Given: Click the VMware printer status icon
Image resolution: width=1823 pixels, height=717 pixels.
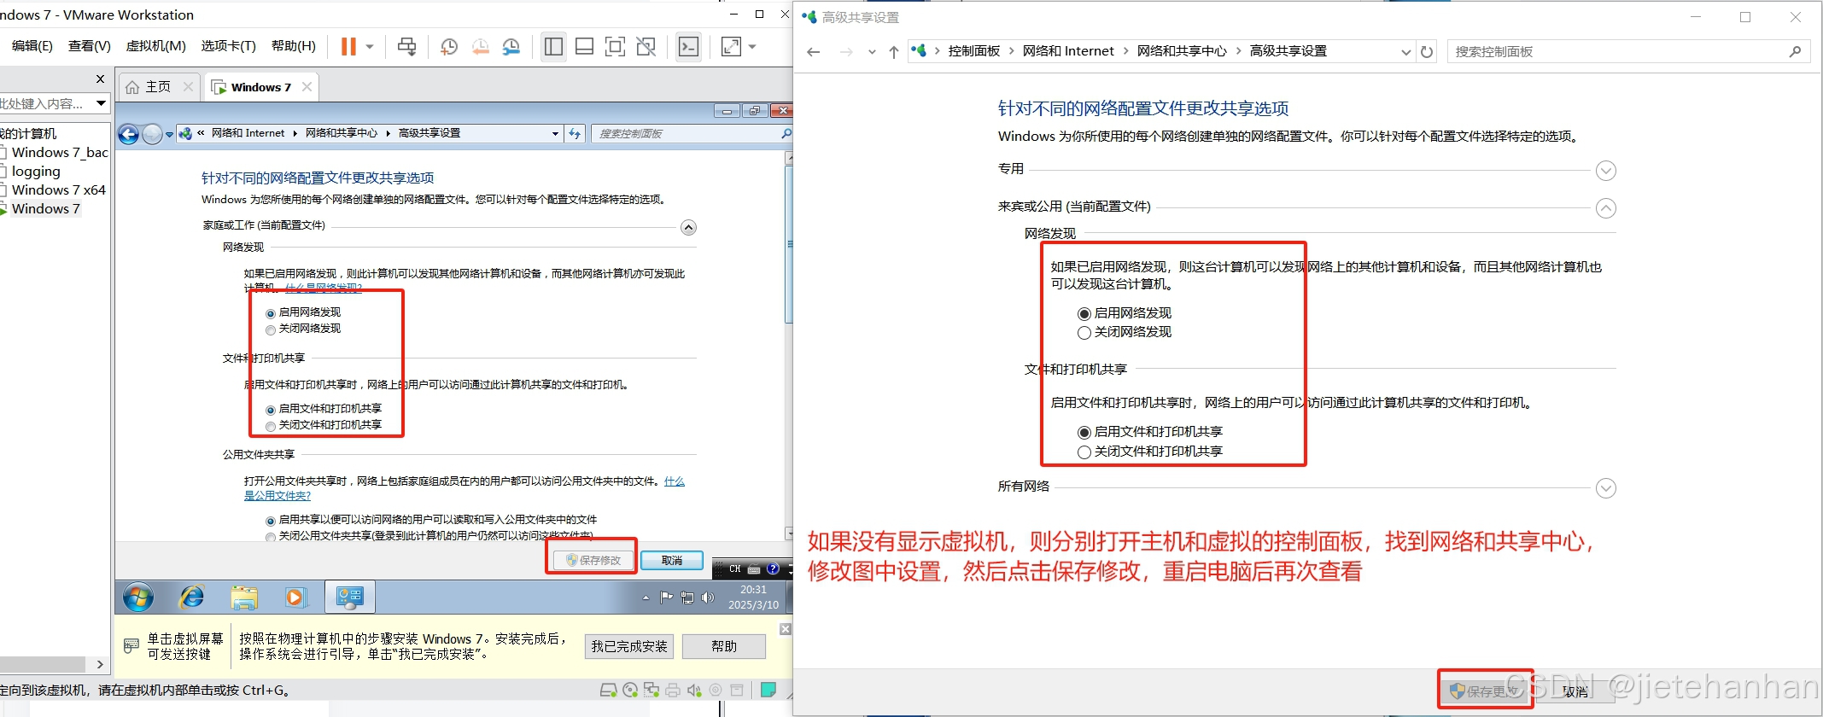Looking at the screenshot, I should pos(673,691).
